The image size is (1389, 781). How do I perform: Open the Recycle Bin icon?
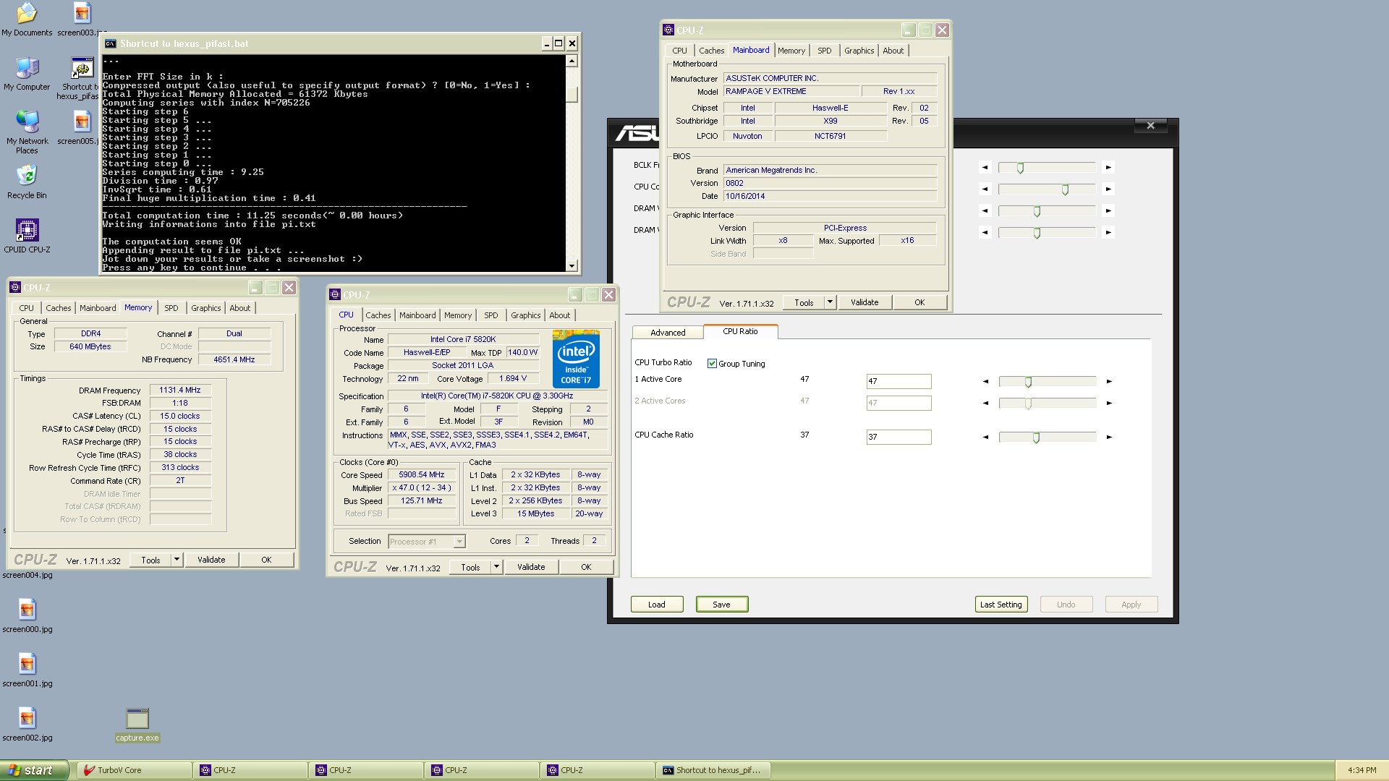tap(27, 182)
